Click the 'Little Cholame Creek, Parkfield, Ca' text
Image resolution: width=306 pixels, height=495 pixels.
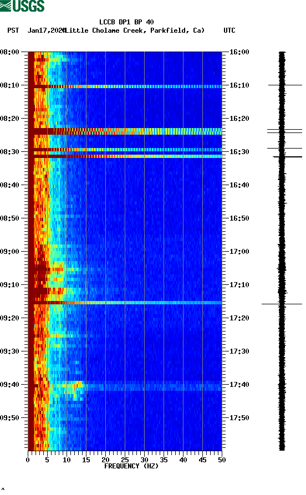click(134, 30)
